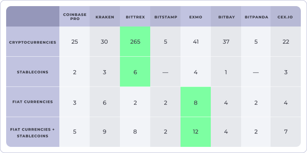
Task: Click the Kraken combined total value 9
Action: [105, 132]
